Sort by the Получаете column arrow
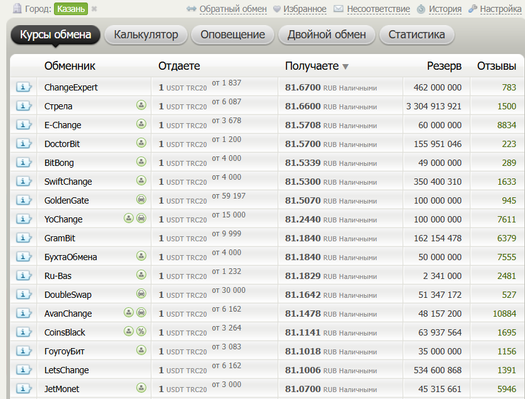This screenshot has width=525, height=399. [345, 67]
